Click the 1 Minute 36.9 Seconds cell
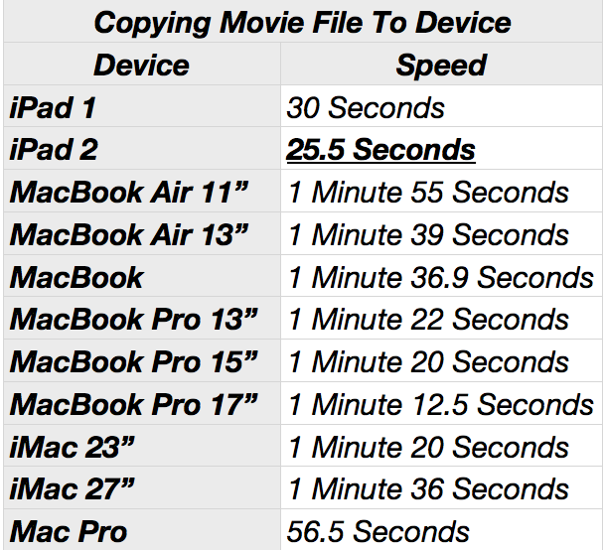604x550 pixels. tap(441, 278)
